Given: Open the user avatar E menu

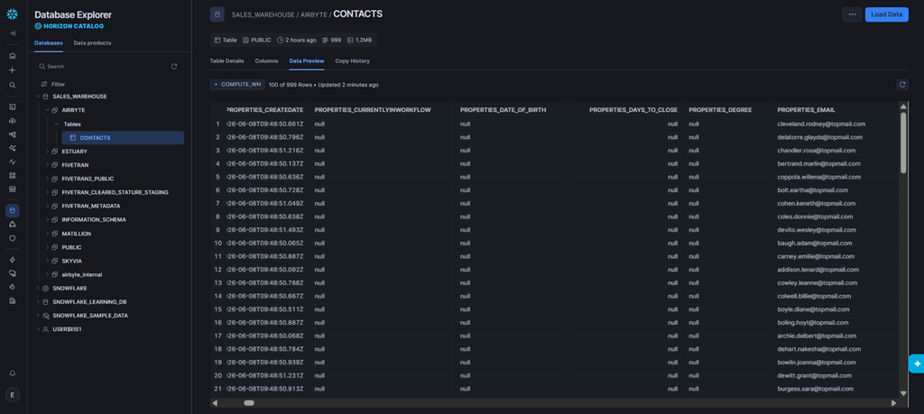Looking at the screenshot, I should coord(13,395).
